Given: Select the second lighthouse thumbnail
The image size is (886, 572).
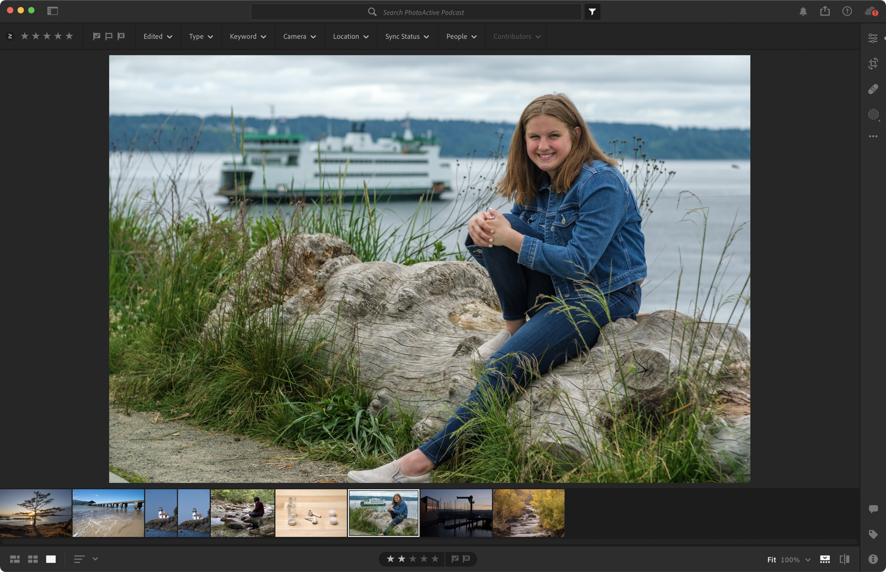Looking at the screenshot, I should (194, 513).
